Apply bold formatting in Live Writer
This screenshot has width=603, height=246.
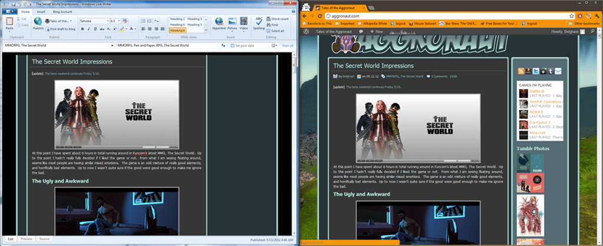[82, 29]
